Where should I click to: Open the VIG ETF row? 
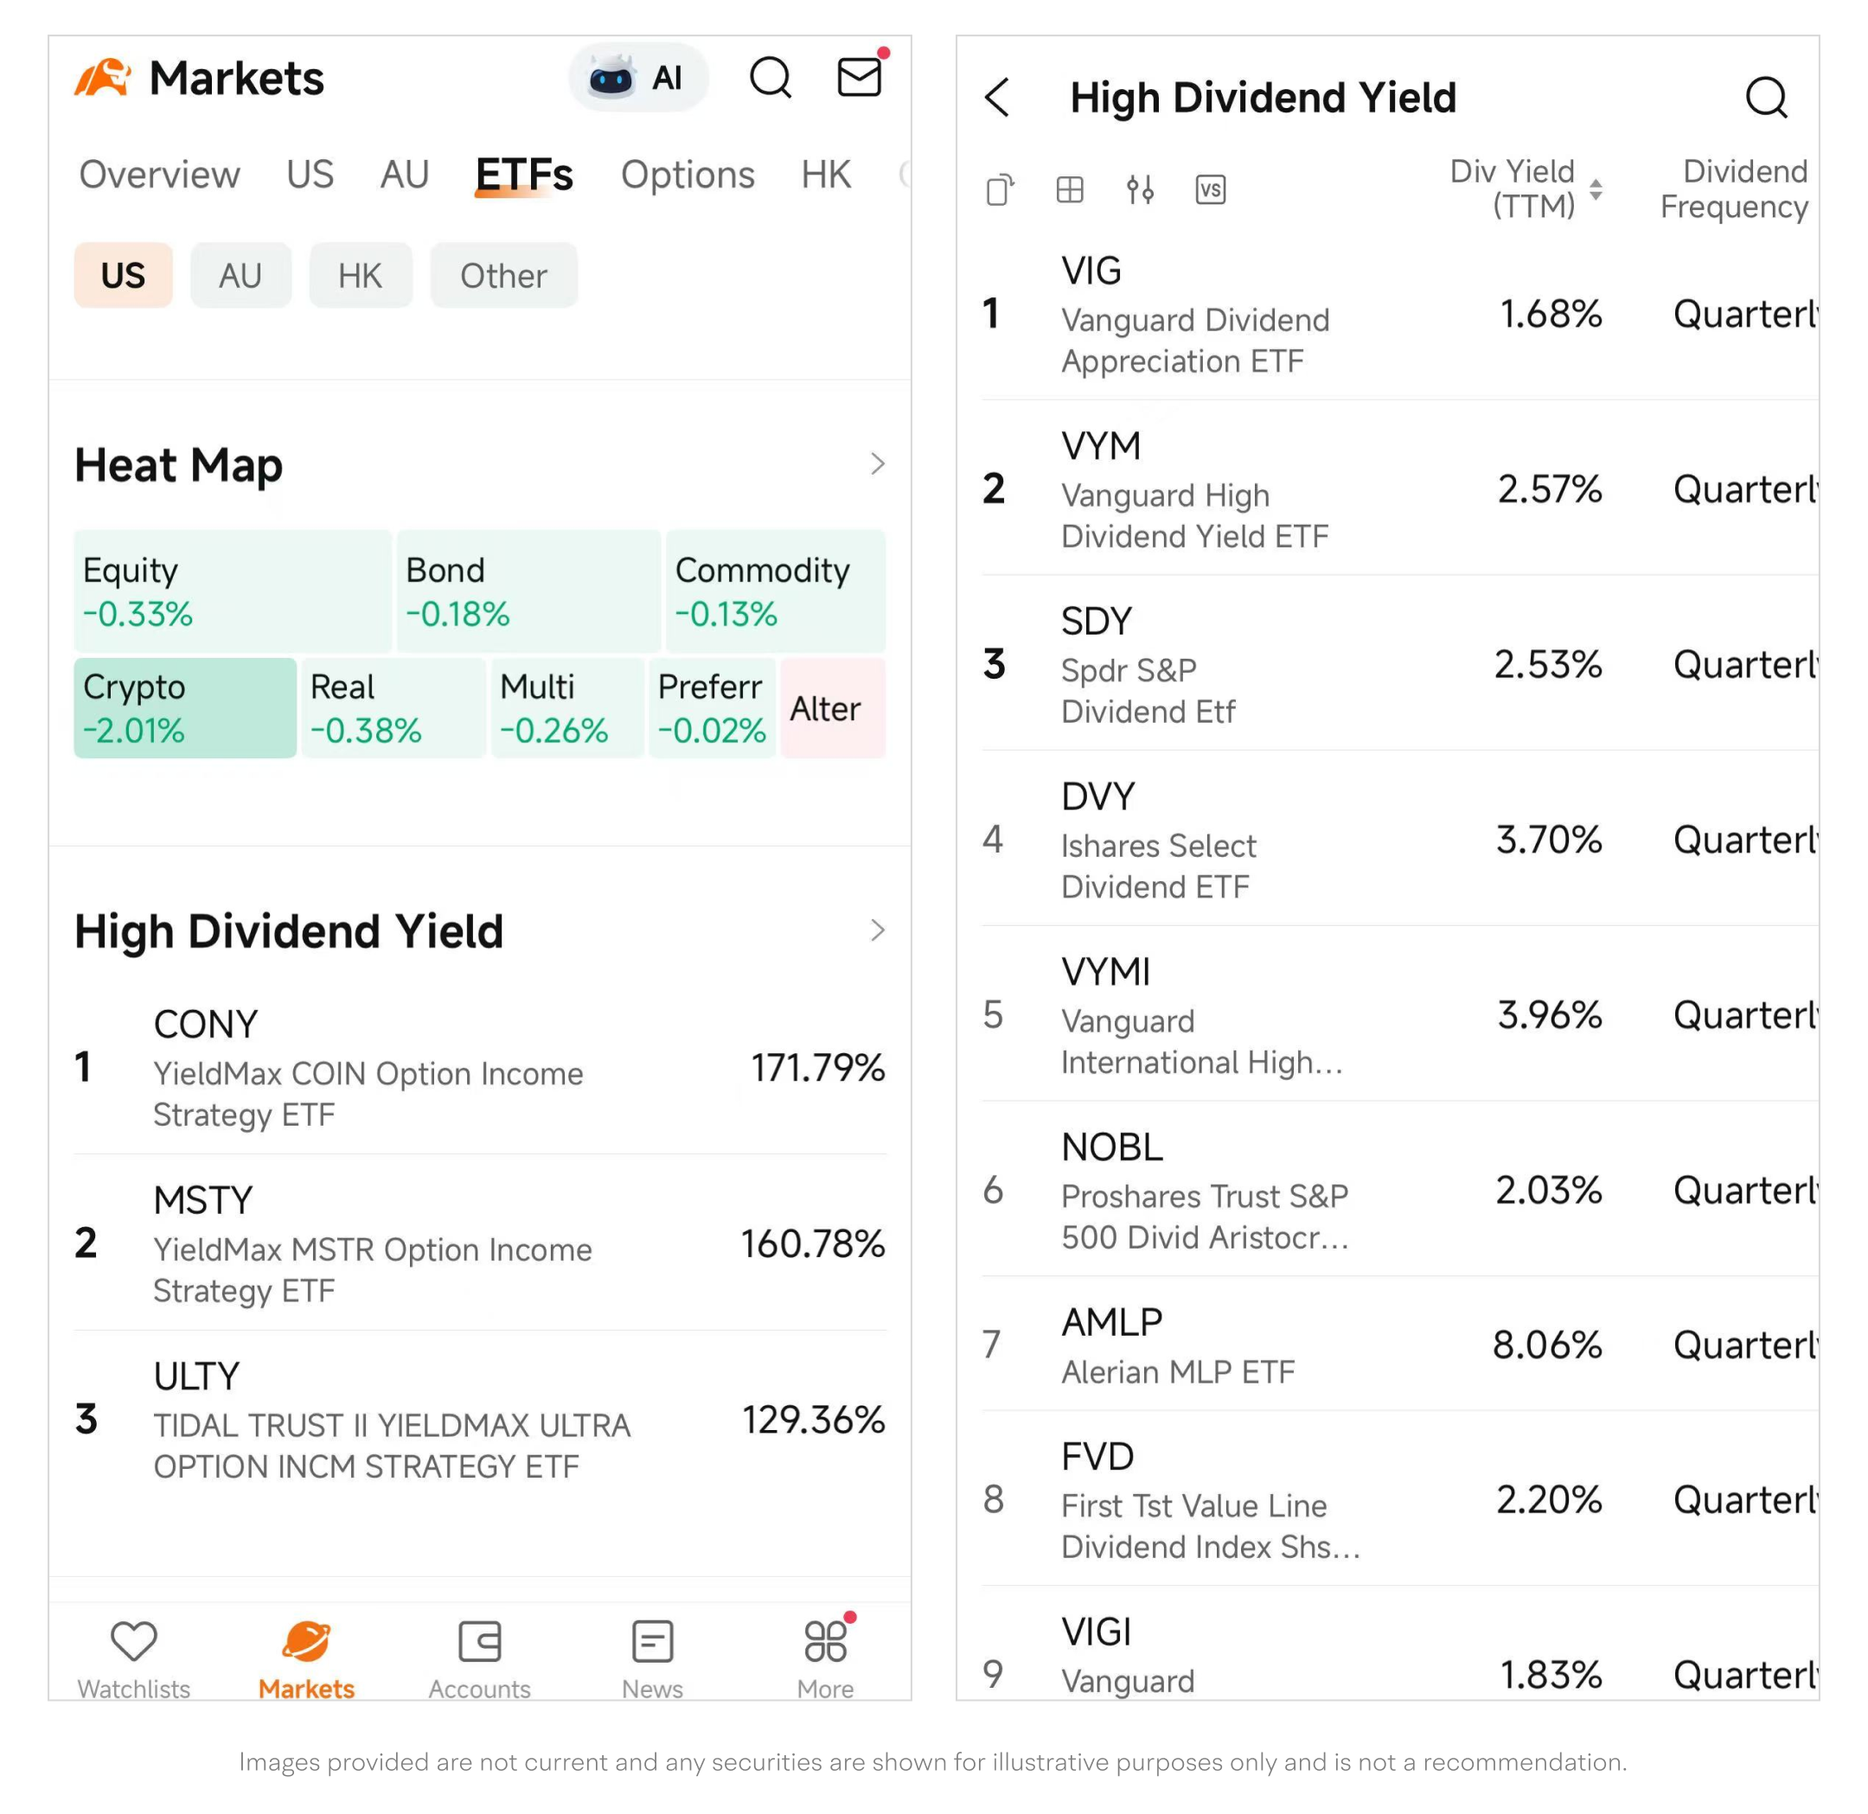pyautogui.click(x=1400, y=315)
